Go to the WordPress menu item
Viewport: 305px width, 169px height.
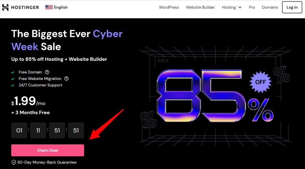[169, 7]
